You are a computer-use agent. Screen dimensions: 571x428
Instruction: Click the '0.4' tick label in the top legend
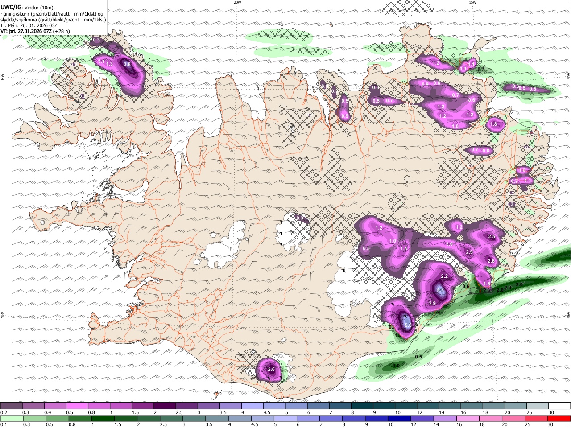[x=47, y=412]
